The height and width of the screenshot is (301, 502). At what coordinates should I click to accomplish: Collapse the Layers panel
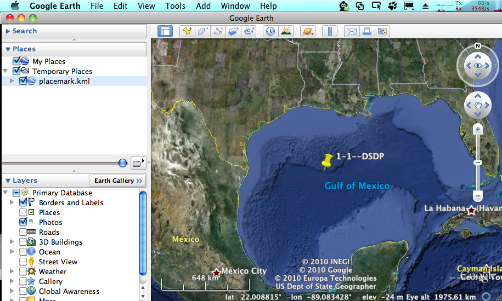(x=8, y=181)
